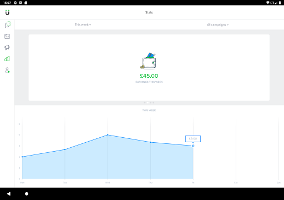
Task: Tap the wallet illustration in earnings card
Action: [148, 61]
